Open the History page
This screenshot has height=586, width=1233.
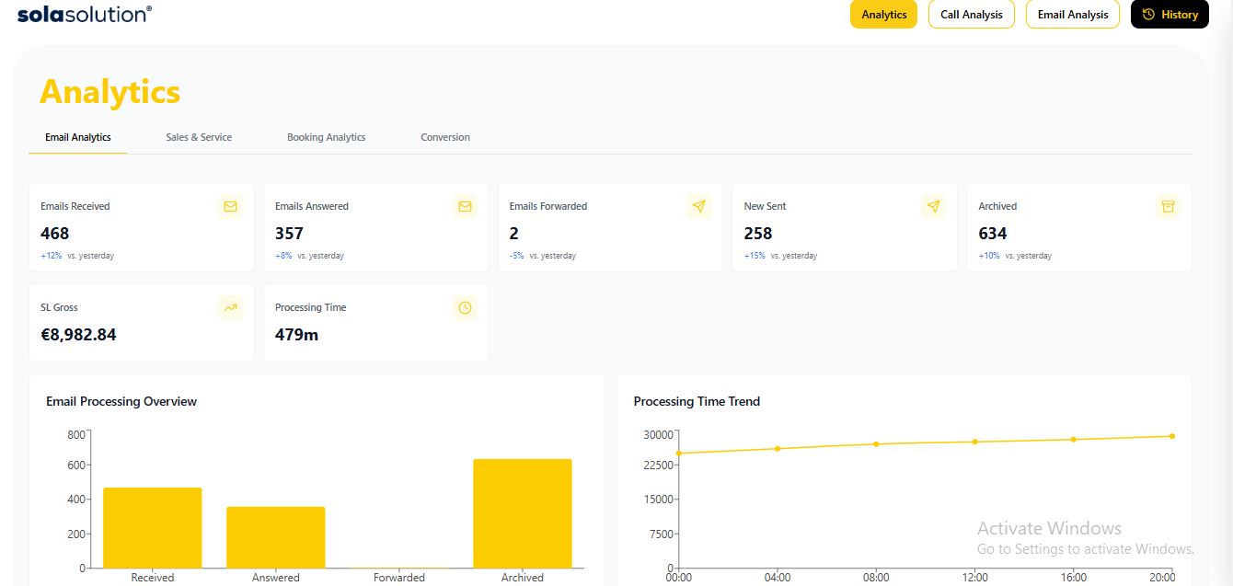click(1170, 15)
